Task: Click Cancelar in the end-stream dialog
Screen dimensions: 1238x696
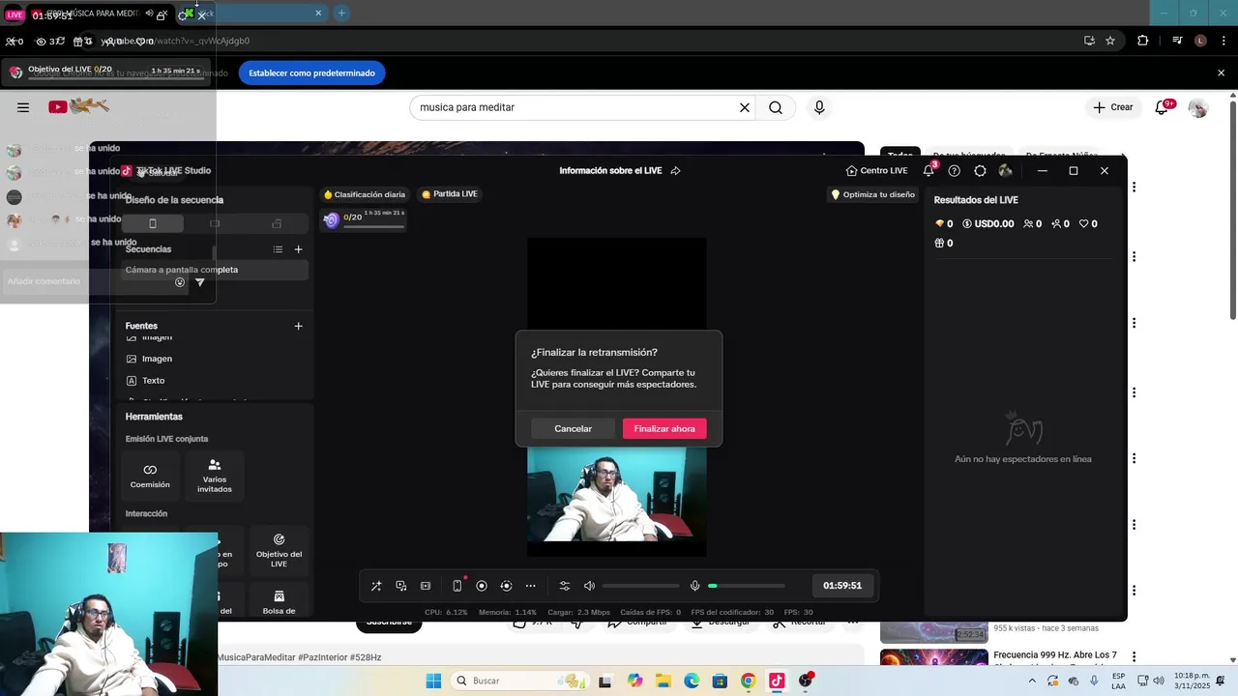Action: (573, 428)
